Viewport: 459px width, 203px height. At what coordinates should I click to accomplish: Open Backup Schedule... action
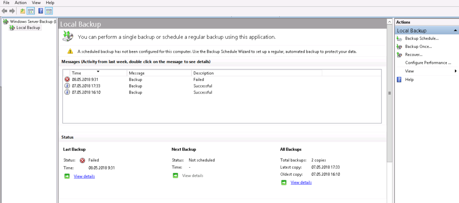click(422, 38)
